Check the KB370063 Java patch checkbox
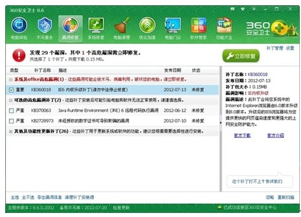This screenshot has height=217, width=301. tap(12, 111)
